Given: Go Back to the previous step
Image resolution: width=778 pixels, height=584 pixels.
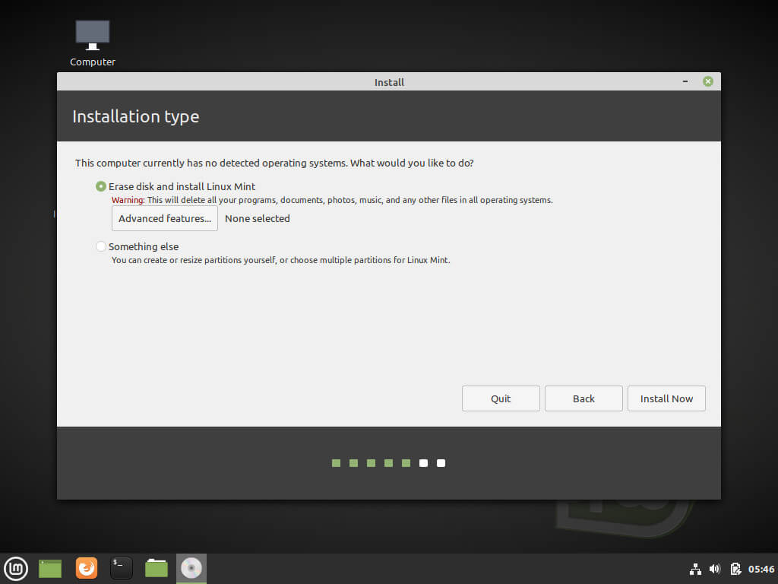Looking at the screenshot, I should (x=583, y=398).
